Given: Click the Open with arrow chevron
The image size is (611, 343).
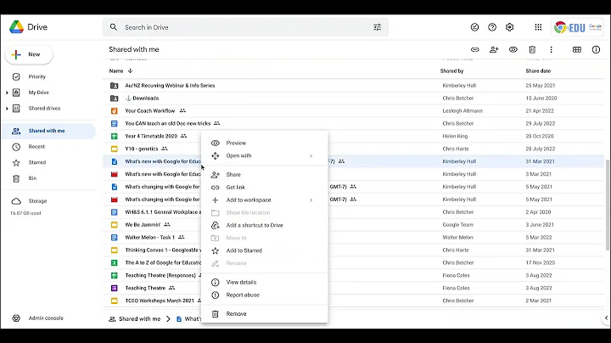Looking at the screenshot, I should [x=311, y=156].
